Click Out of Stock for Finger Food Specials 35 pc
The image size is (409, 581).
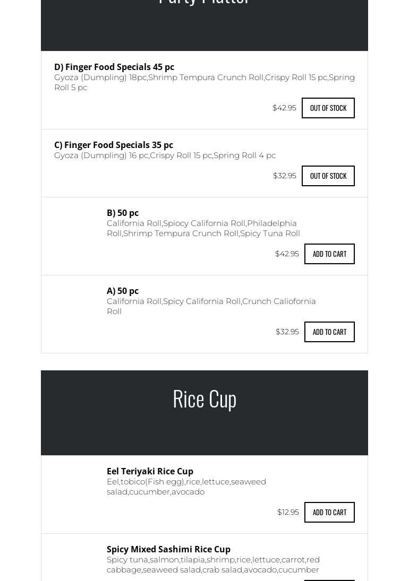(328, 176)
